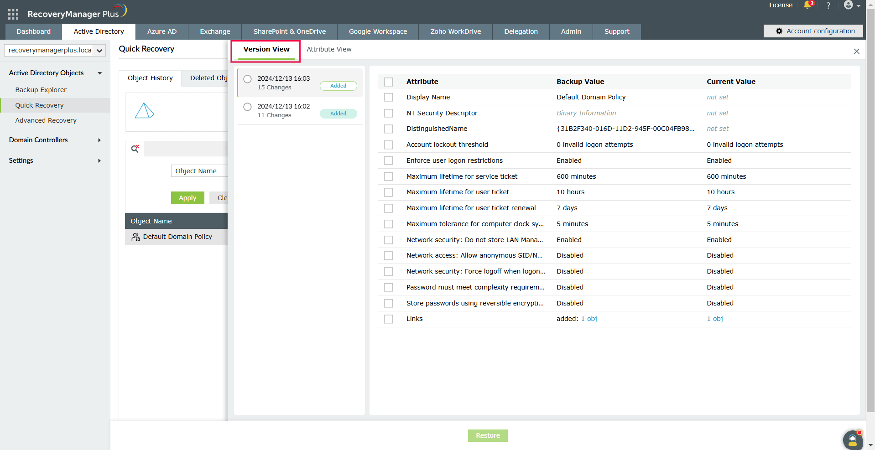This screenshot has height=450, width=875.
Task: Select the Default Domain Policy object row
Action: click(176, 237)
